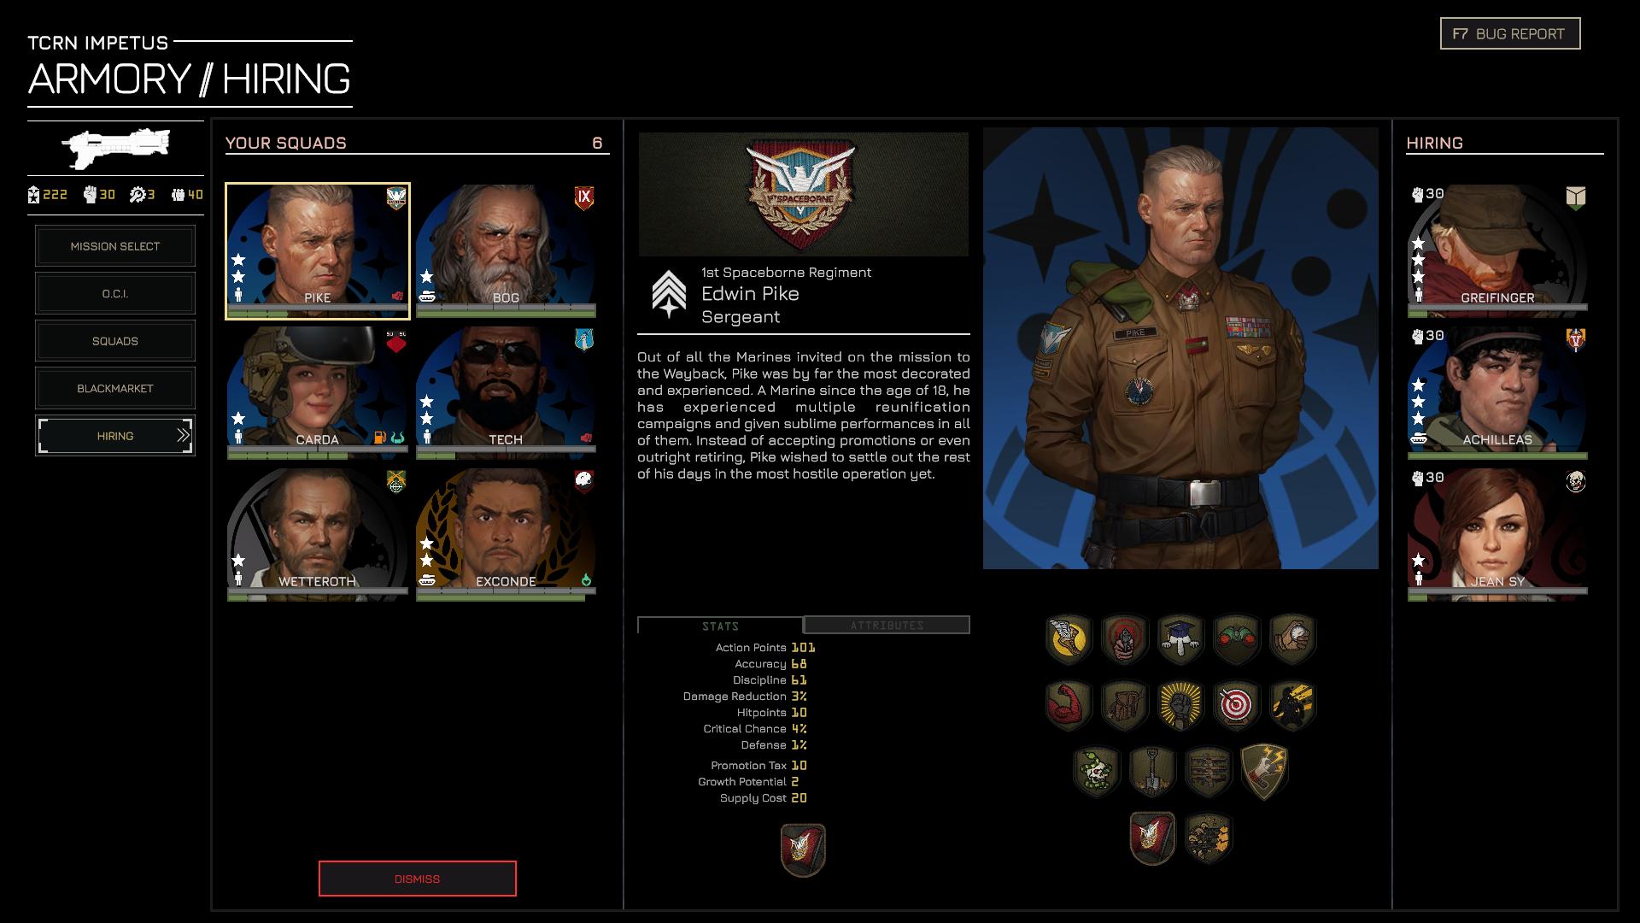This screenshot has width=1640, height=923.
Task: Switch to the Stats tab
Action: pos(720,626)
